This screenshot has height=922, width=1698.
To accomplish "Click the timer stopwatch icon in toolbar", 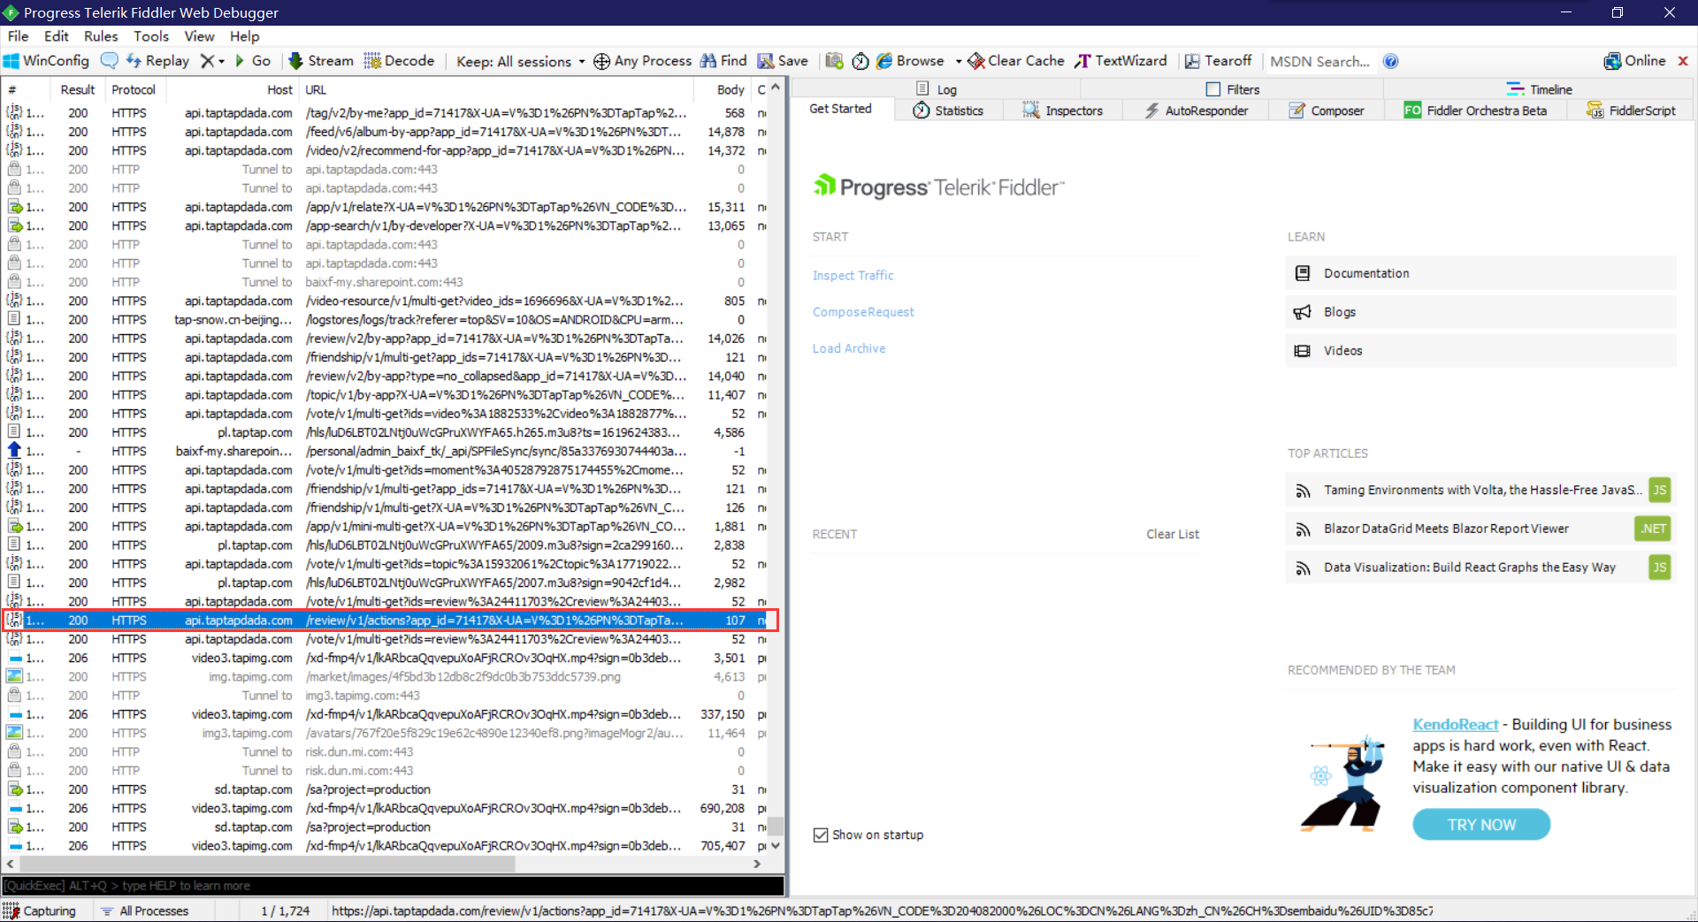I will [860, 61].
